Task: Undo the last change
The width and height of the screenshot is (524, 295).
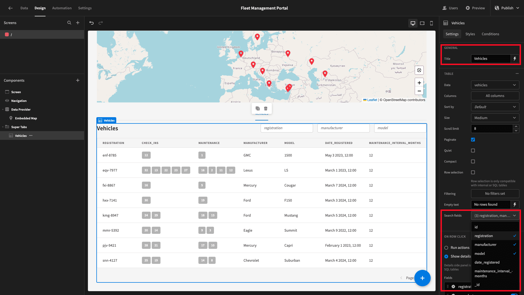Action: pyautogui.click(x=91, y=23)
